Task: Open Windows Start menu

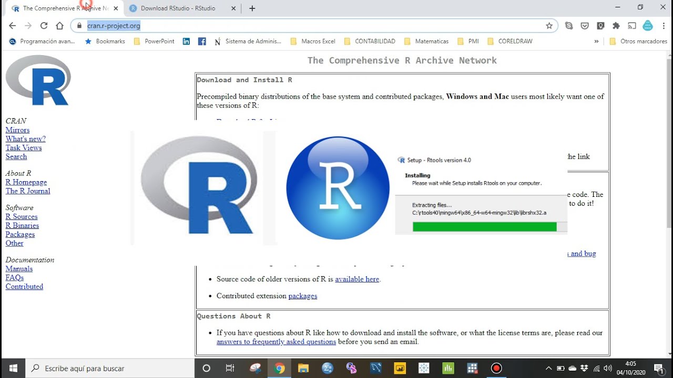Action: 13,368
